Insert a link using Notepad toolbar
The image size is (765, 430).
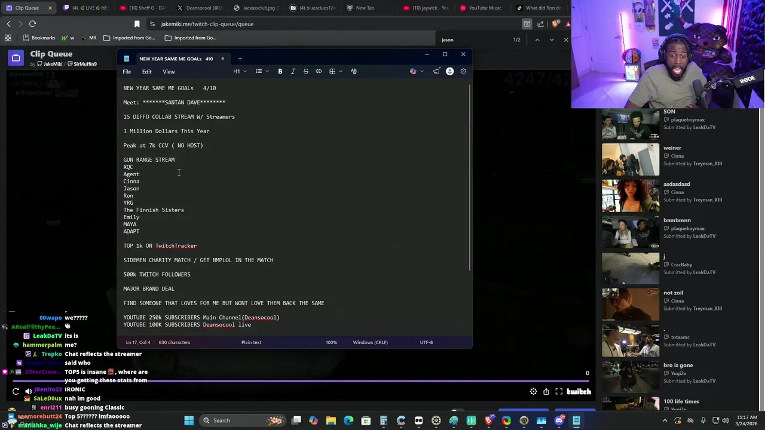pos(319,72)
